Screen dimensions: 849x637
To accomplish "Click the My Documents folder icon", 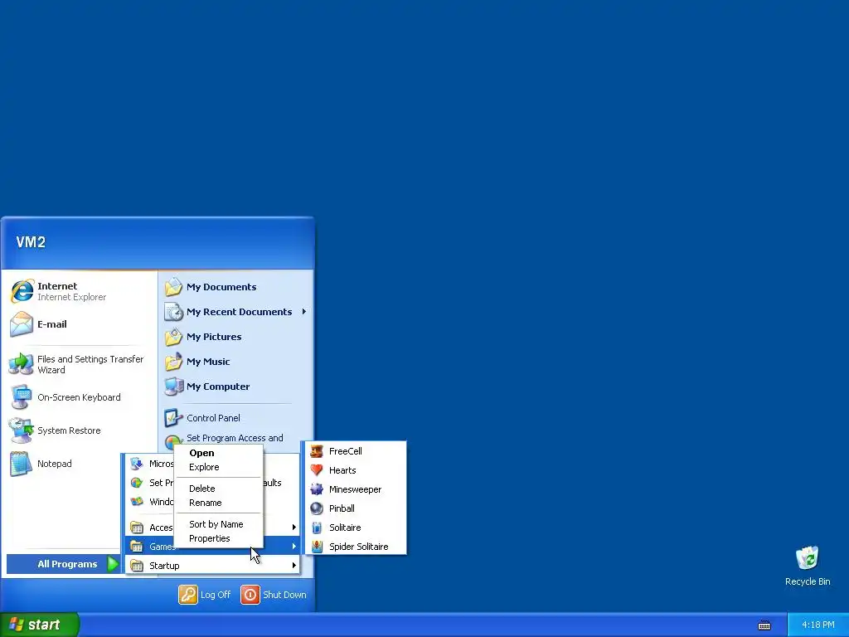I will point(174,286).
